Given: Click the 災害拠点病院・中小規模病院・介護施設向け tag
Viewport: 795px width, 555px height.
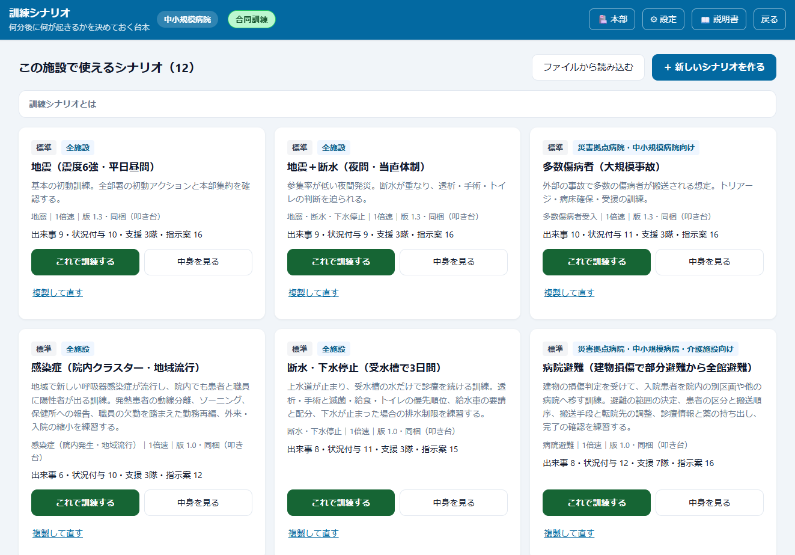Looking at the screenshot, I should 656,349.
